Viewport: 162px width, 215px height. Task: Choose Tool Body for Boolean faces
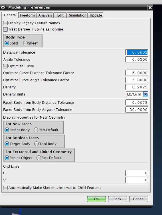pos(36,144)
